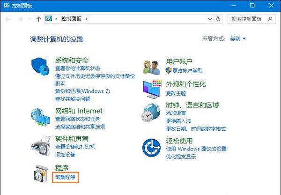The height and width of the screenshot is (195, 281).
Task: Open 程序 category heading
Action: click(x=62, y=168)
